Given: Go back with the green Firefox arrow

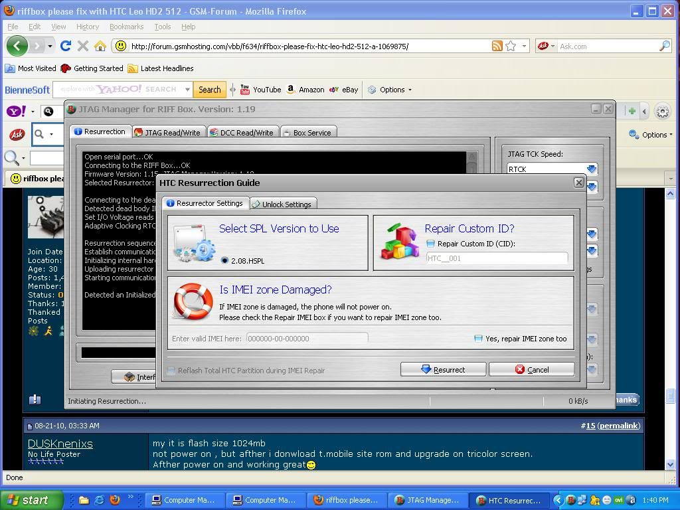Looking at the screenshot, I should point(17,46).
